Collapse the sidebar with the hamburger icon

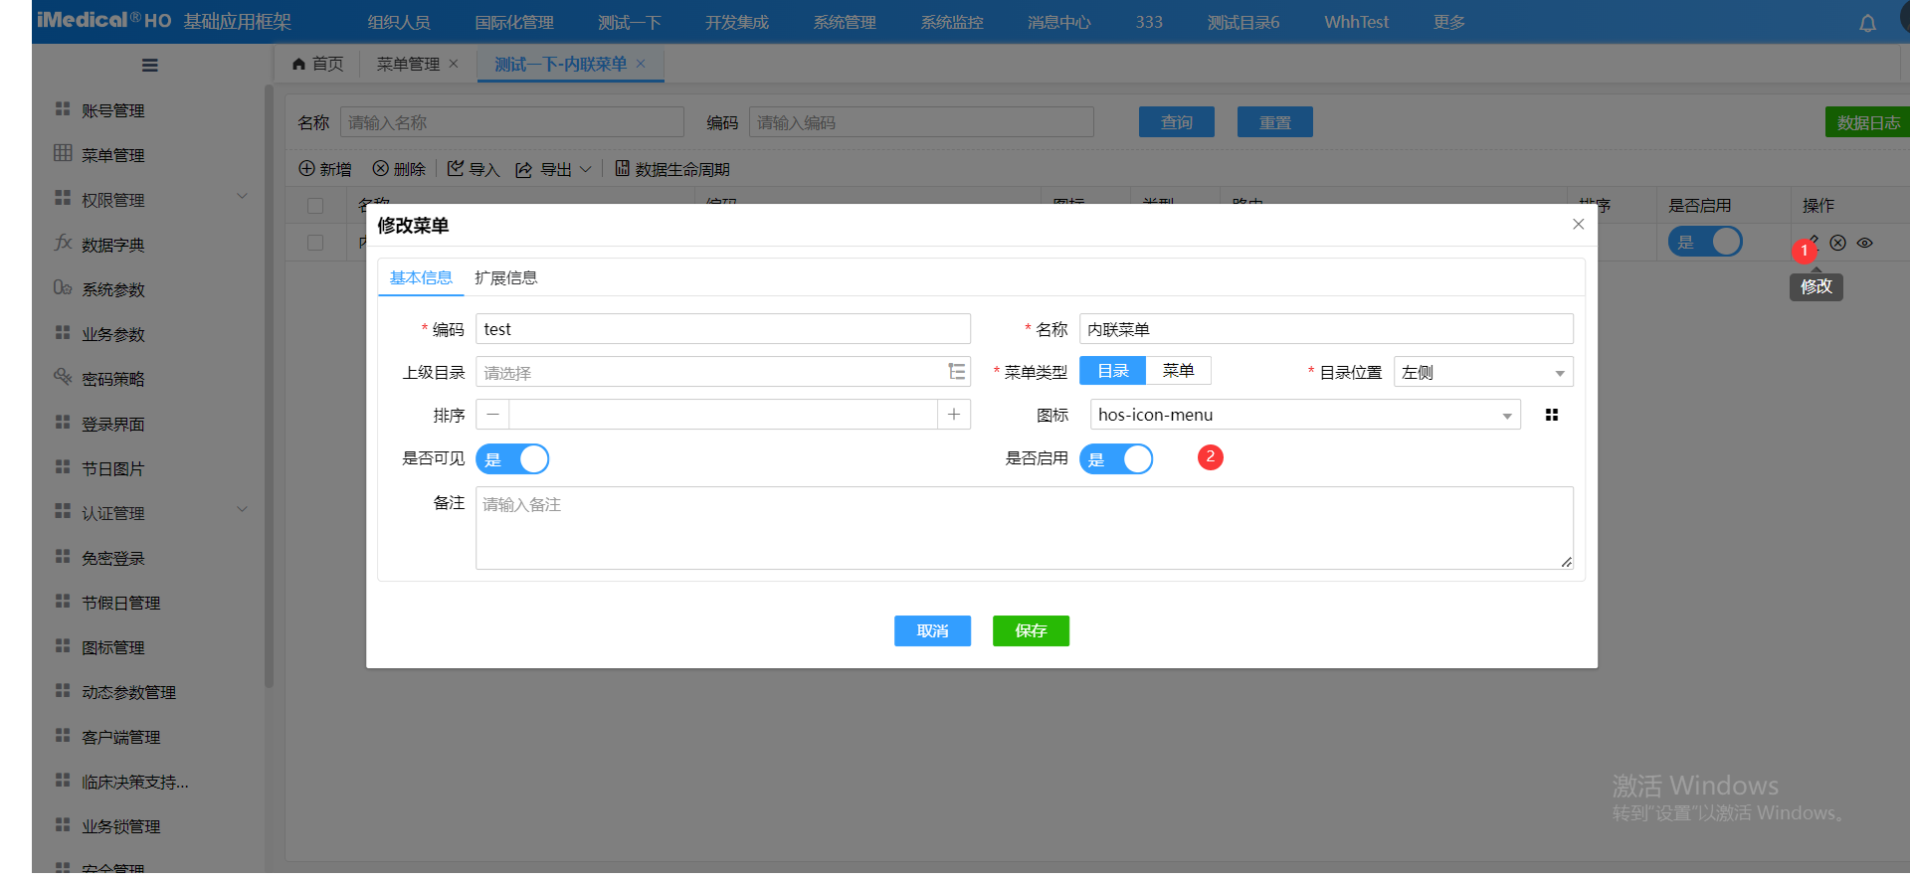coord(150,66)
